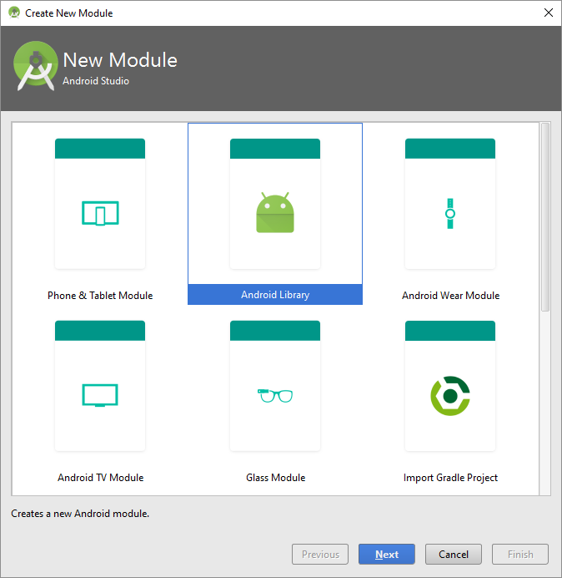Screen dimensions: 562x578
Task: Click the 'Glass Module' label
Action: (276, 478)
